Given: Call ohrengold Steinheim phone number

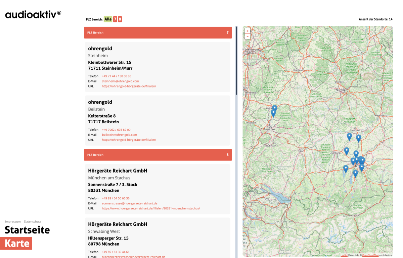Looking at the screenshot, I should pyautogui.click(x=117, y=76).
